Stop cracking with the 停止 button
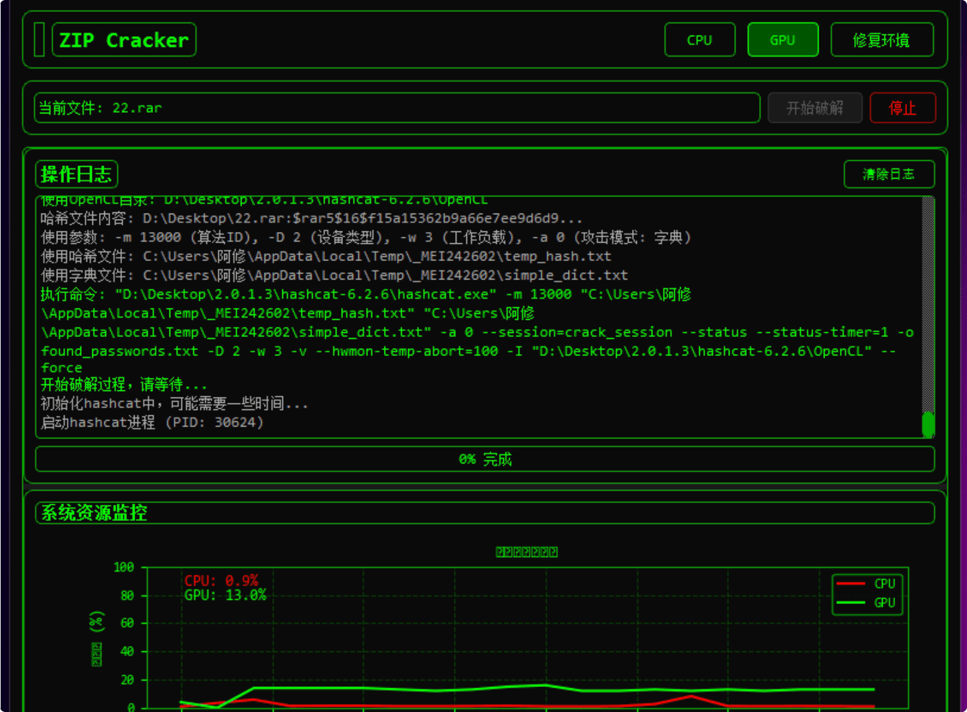This screenshot has width=967, height=712. click(902, 107)
